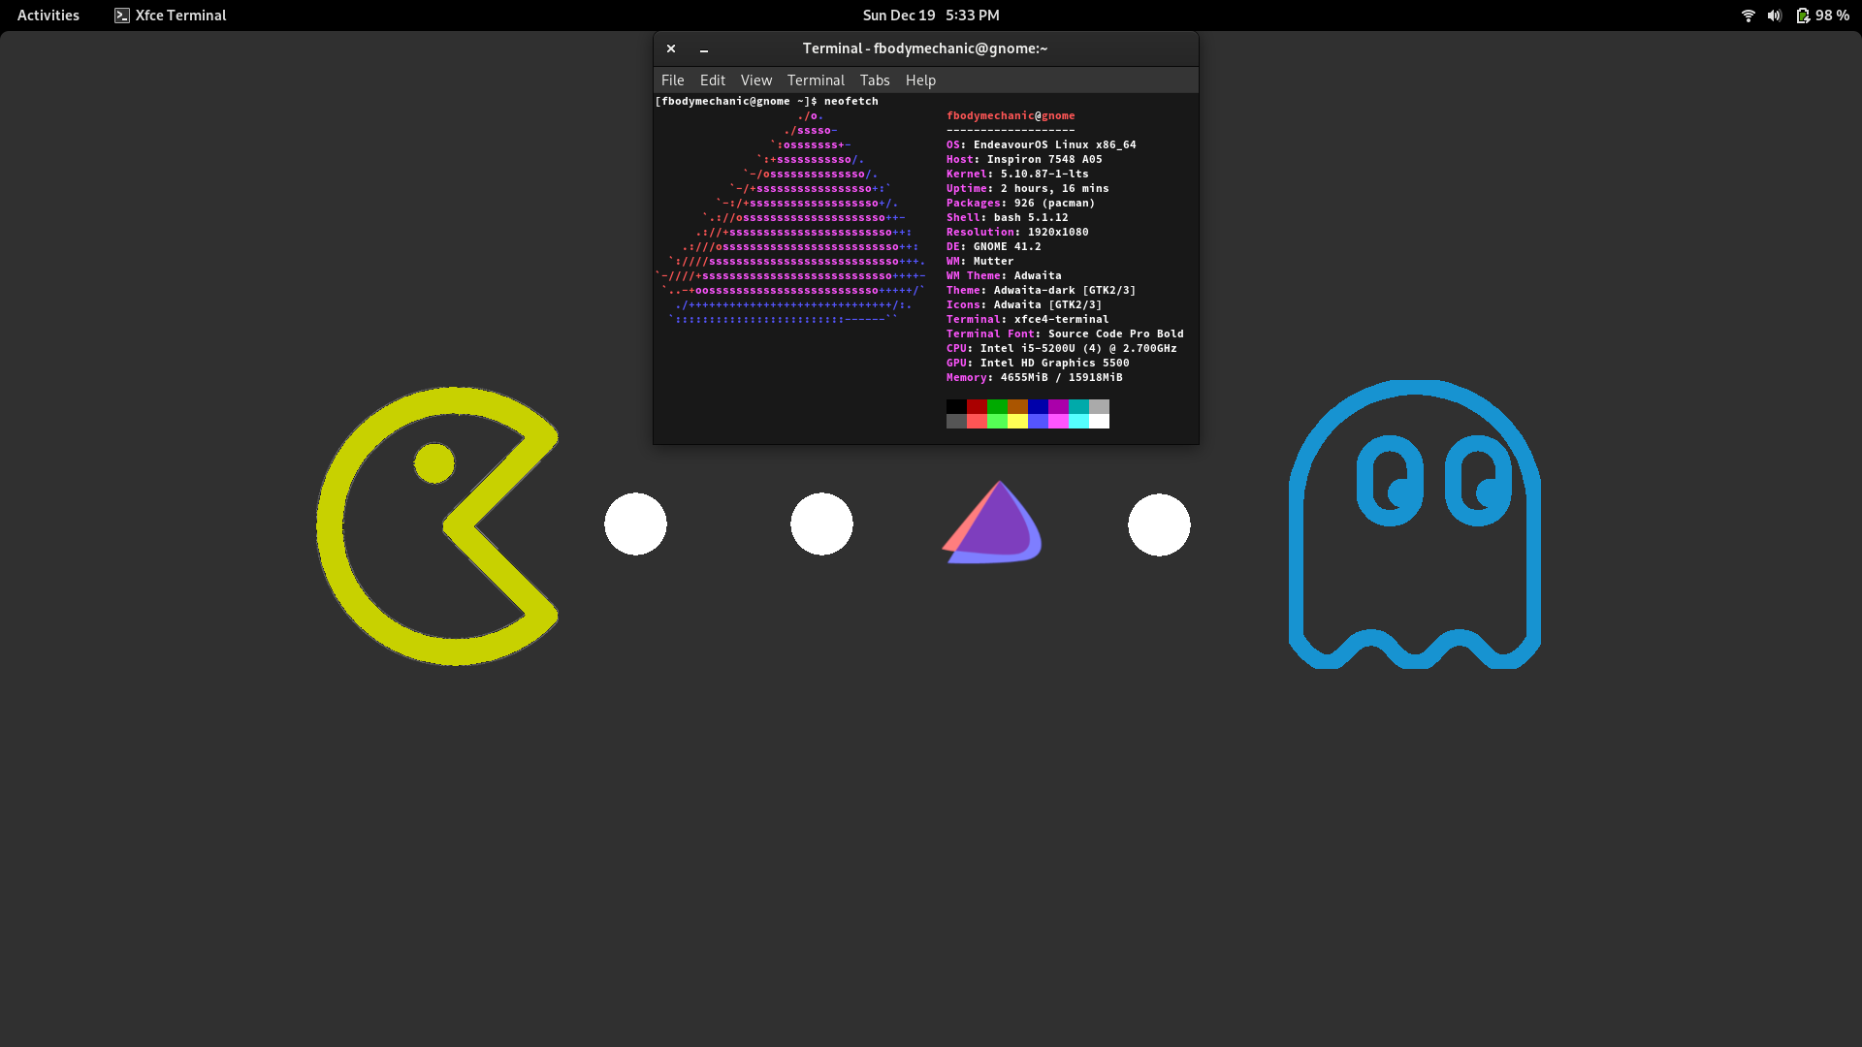Close the terminal window
The width and height of the screenshot is (1862, 1047).
pyautogui.click(x=671, y=48)
